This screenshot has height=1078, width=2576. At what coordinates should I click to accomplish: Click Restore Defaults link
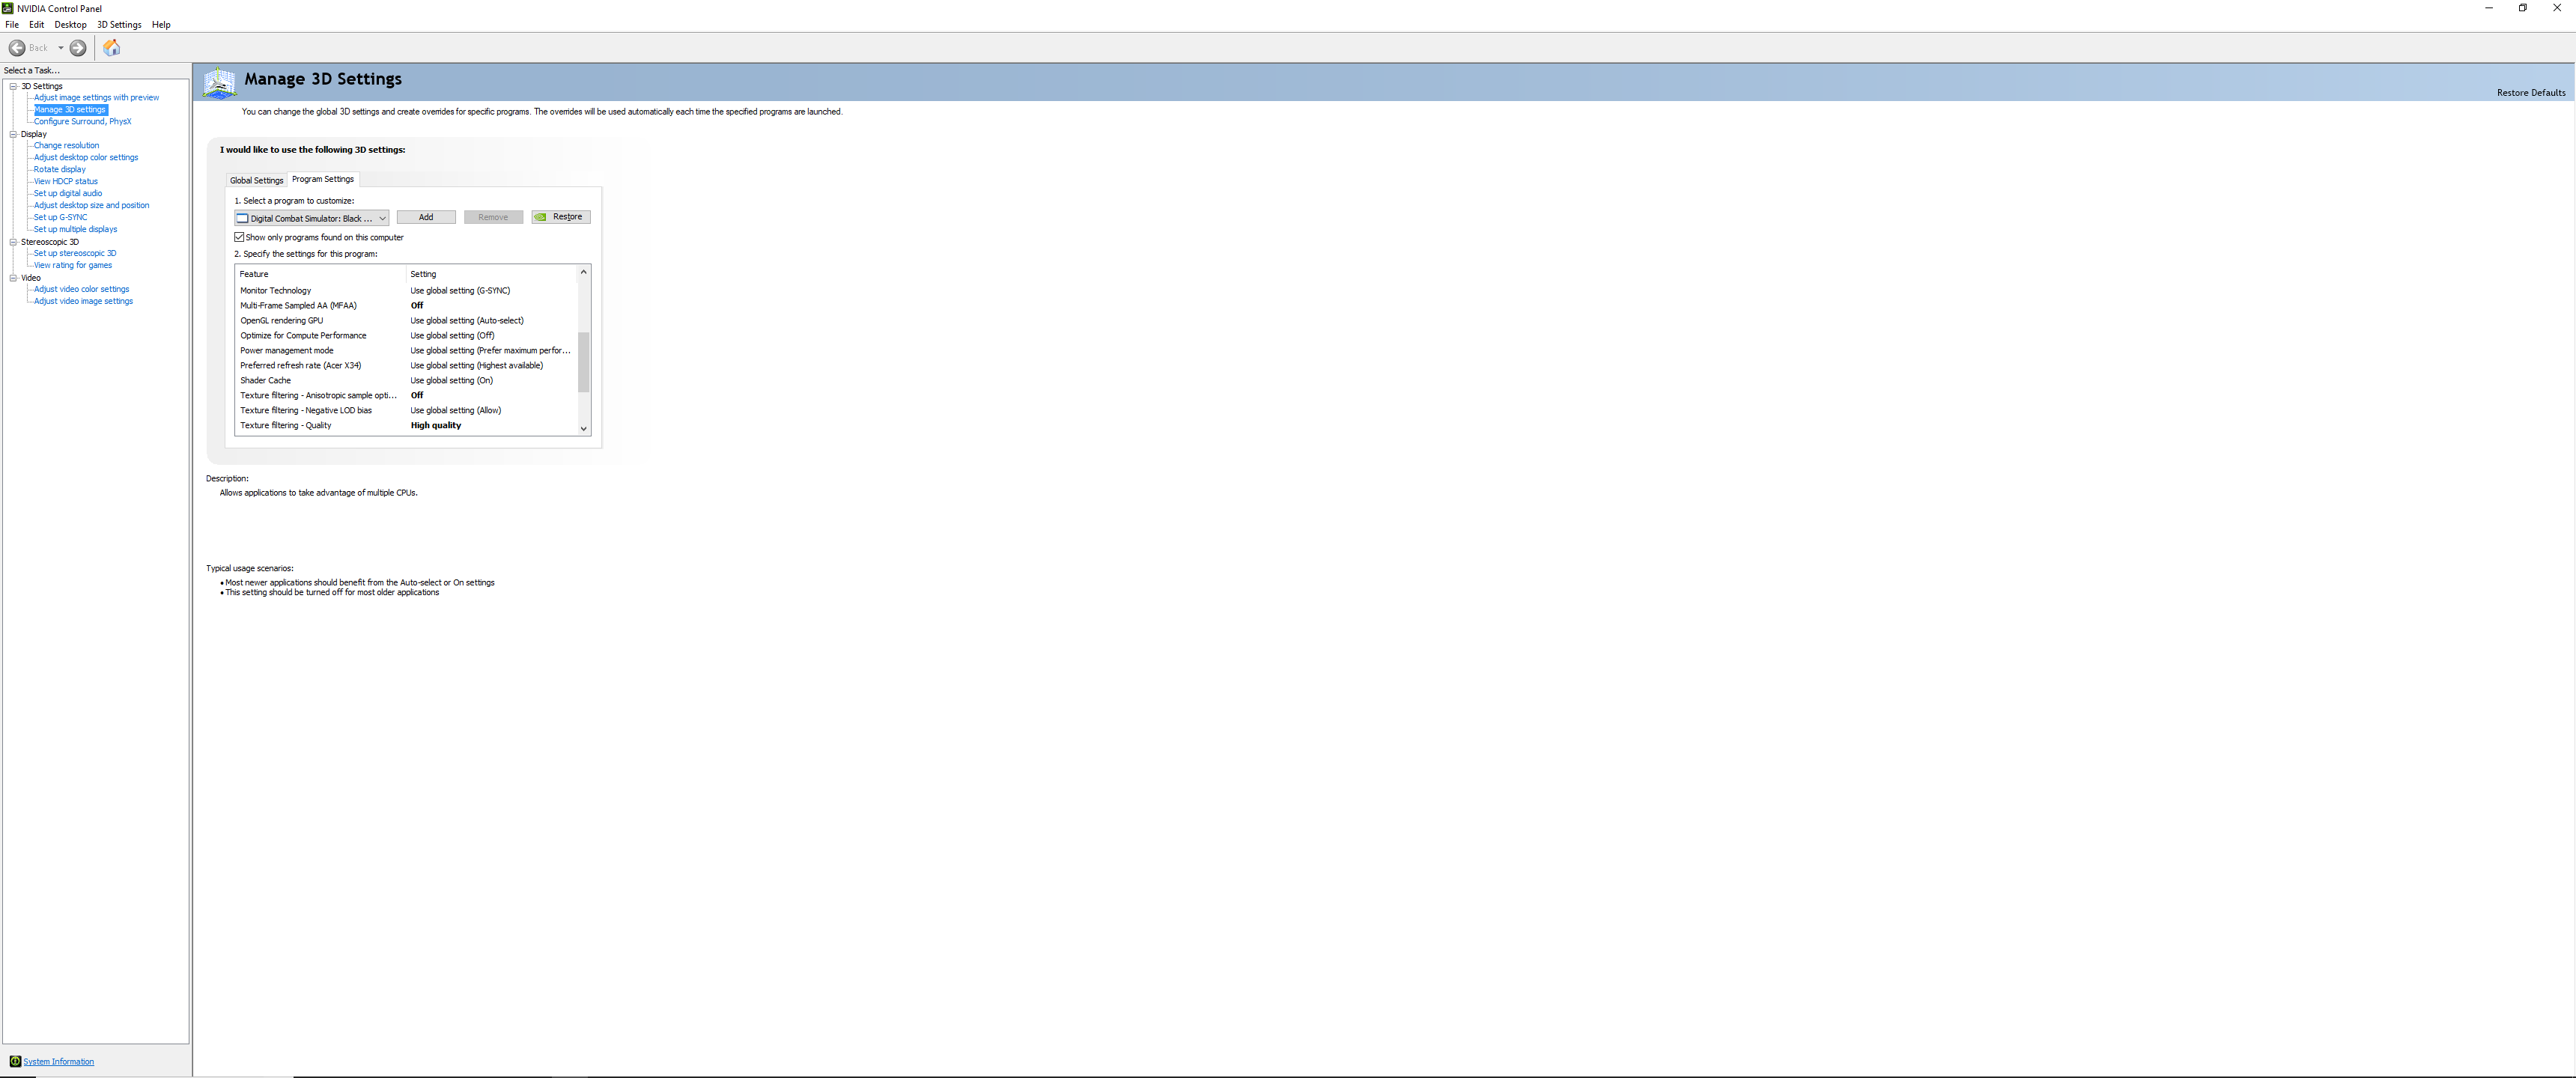pos(2530,93)
